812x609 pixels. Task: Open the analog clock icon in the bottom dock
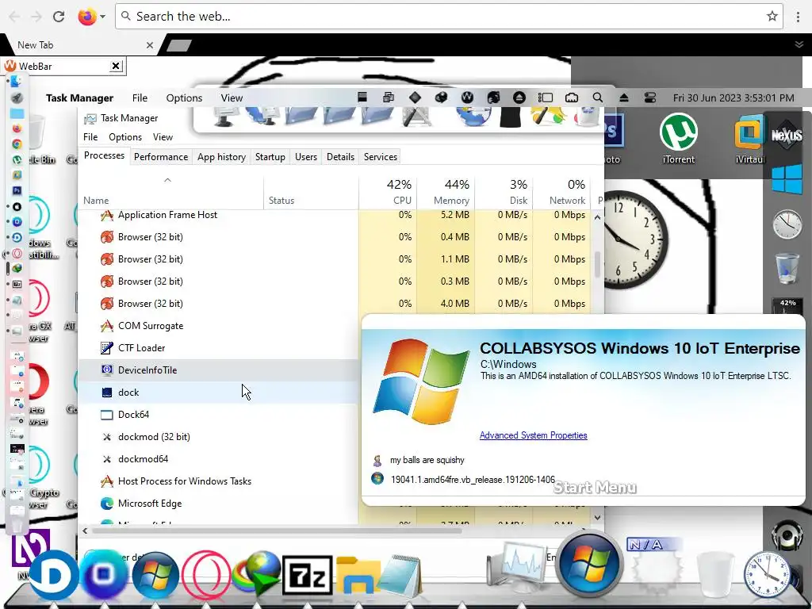(x=767, y=574)
